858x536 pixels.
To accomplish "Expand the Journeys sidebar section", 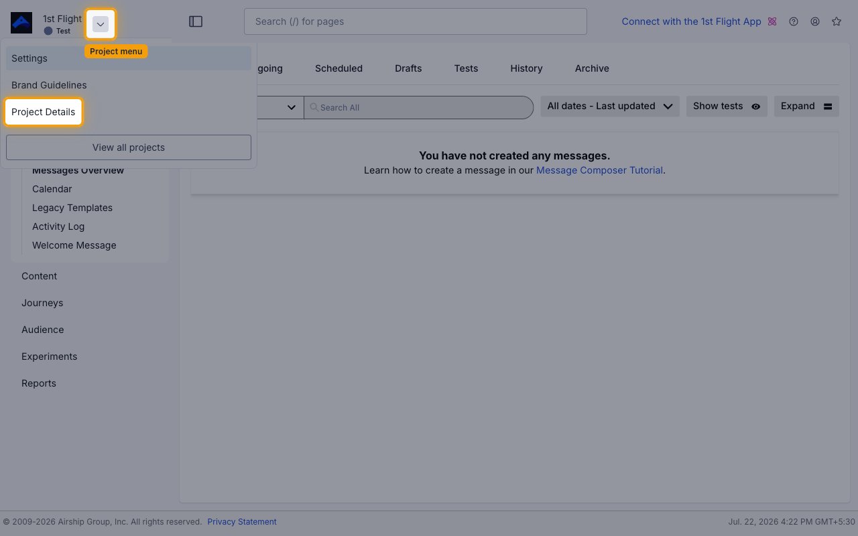I will pyautogui.click(x=42, y=303).
